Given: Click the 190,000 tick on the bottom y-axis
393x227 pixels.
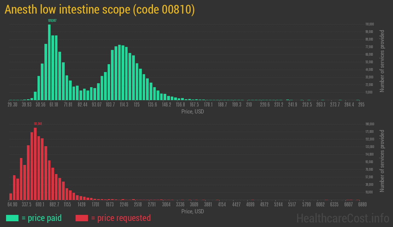Looking at the screenshot, I should 370,124.
